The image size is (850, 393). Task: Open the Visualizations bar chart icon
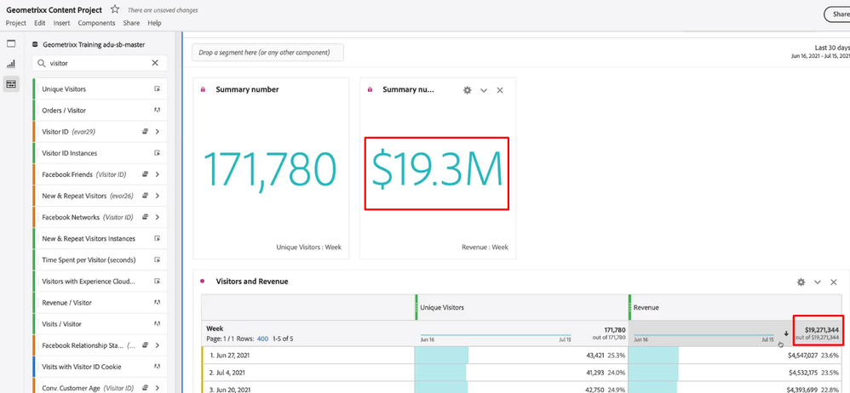click(11, 64)
